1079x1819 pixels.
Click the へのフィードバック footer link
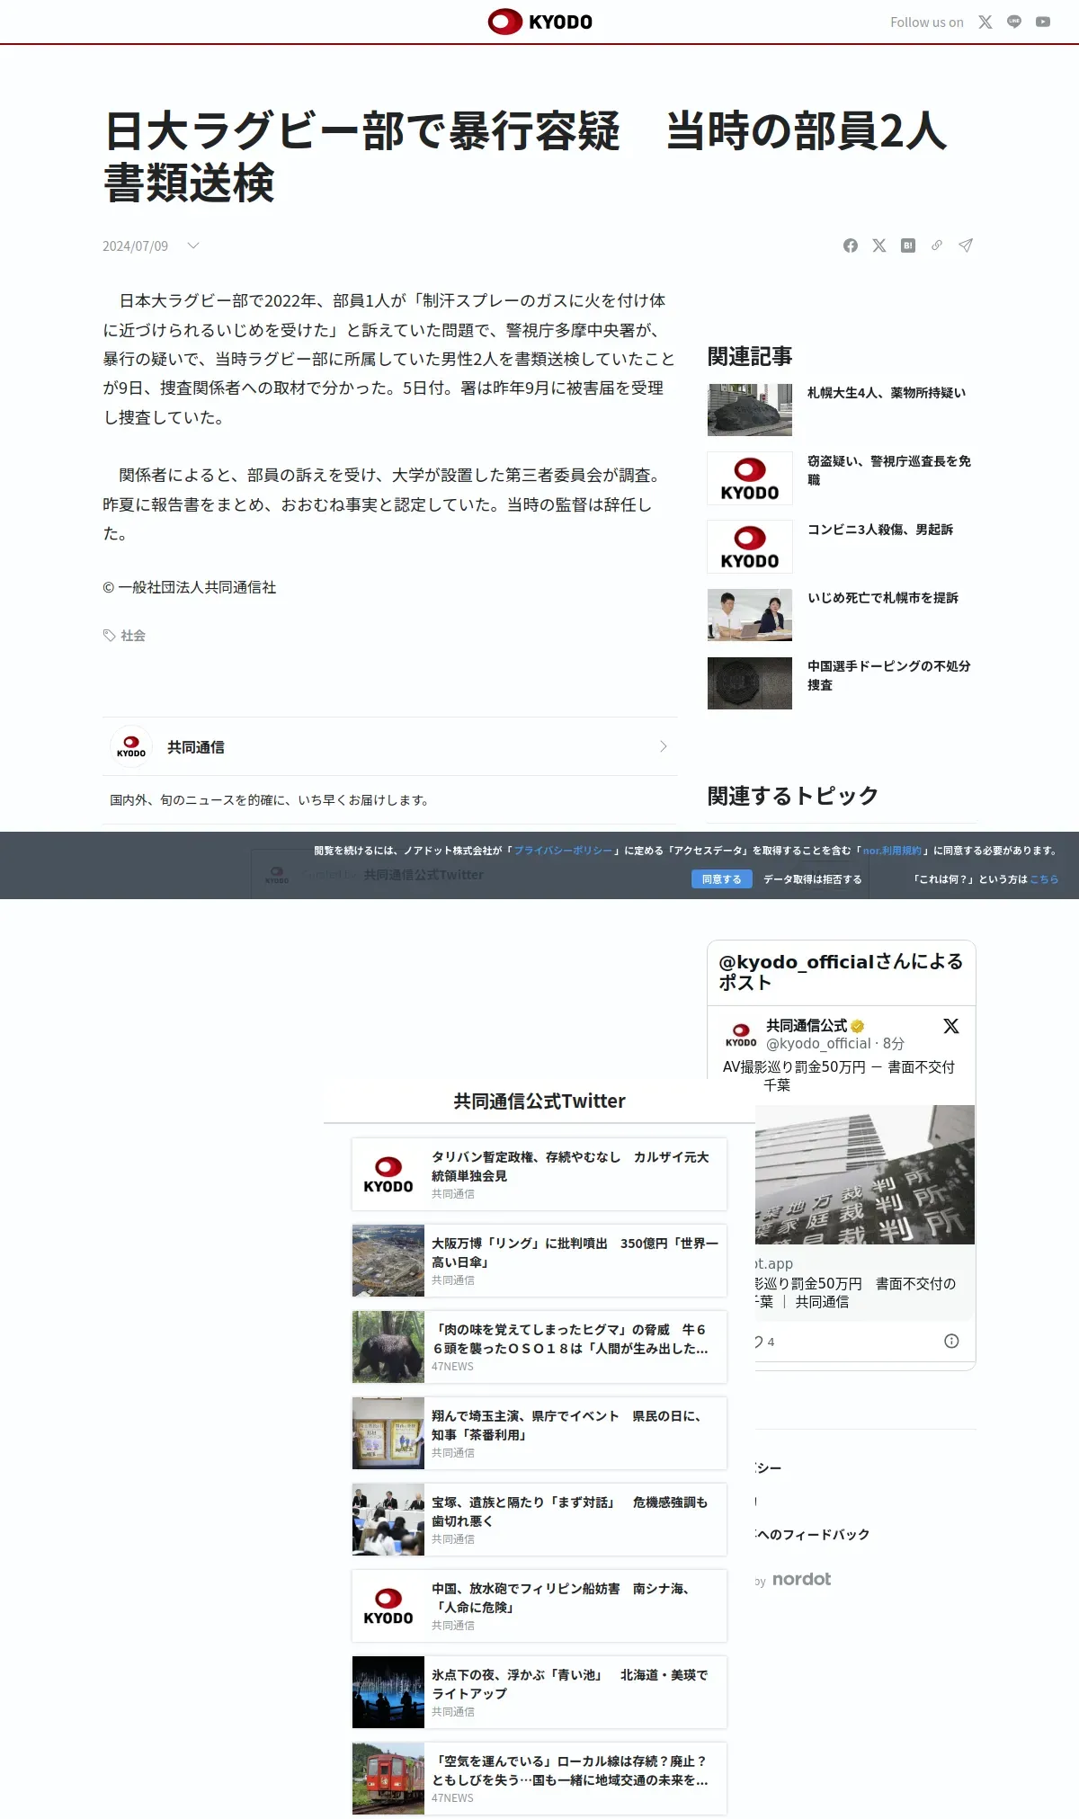pyautogui.click(x=813, y=1535)
